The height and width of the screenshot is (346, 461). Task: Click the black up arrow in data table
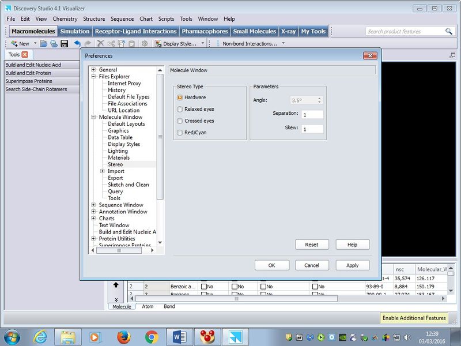[x=116, y=285]
